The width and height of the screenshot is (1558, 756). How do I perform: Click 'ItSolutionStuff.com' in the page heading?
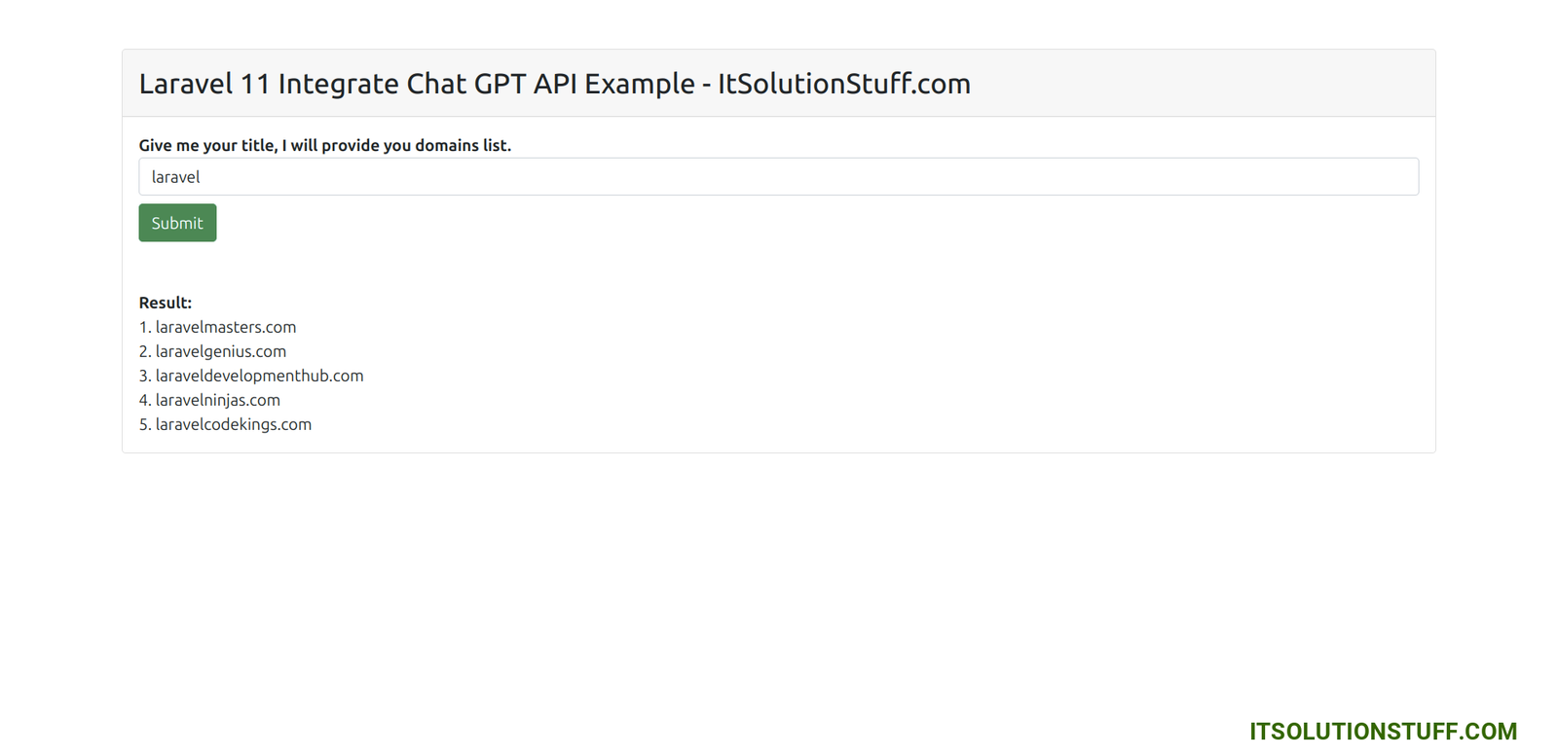[x=843, y=84]
